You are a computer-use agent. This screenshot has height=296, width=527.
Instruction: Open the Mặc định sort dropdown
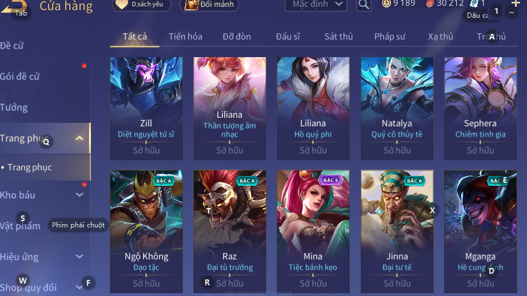(316, 5)
